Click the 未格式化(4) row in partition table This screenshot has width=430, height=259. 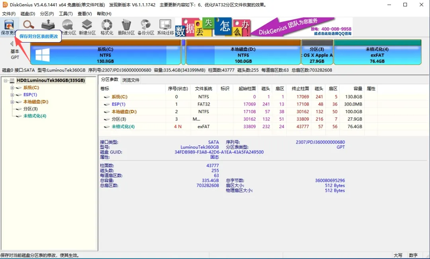[238, 126]
